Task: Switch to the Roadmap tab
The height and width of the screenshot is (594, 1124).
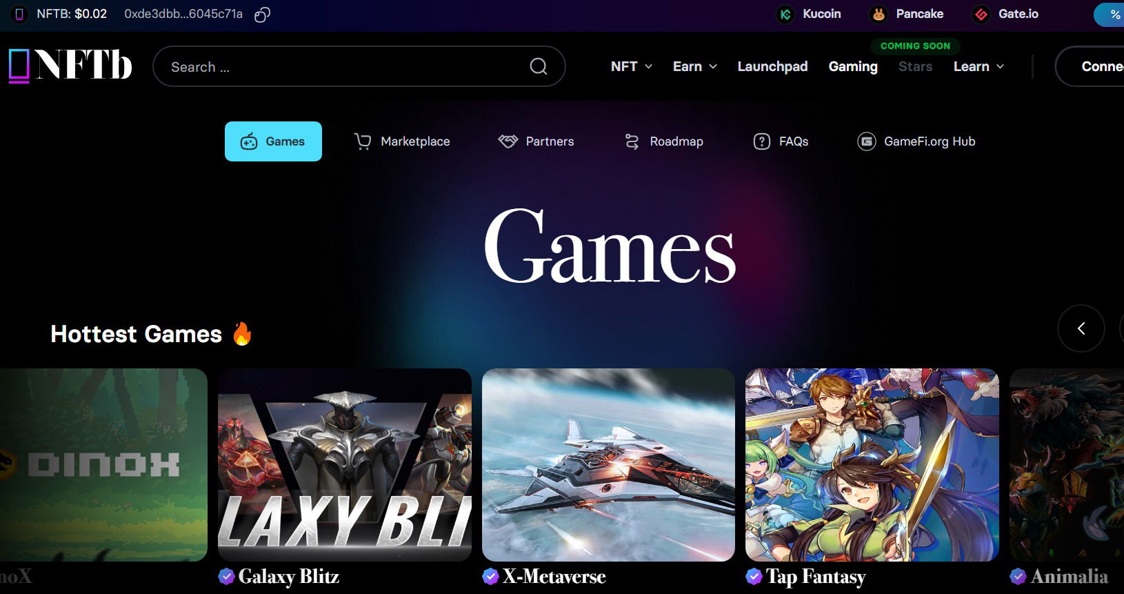Action: (x=663, y=141)
